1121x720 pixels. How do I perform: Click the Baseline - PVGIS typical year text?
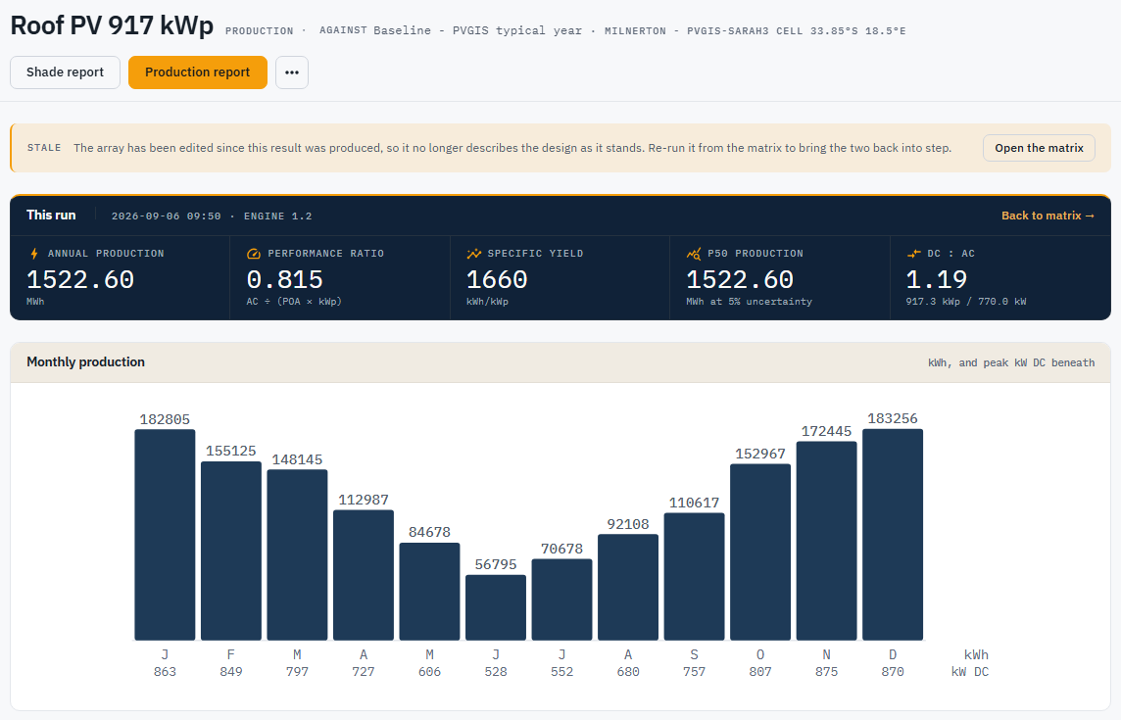coord(477,30)
